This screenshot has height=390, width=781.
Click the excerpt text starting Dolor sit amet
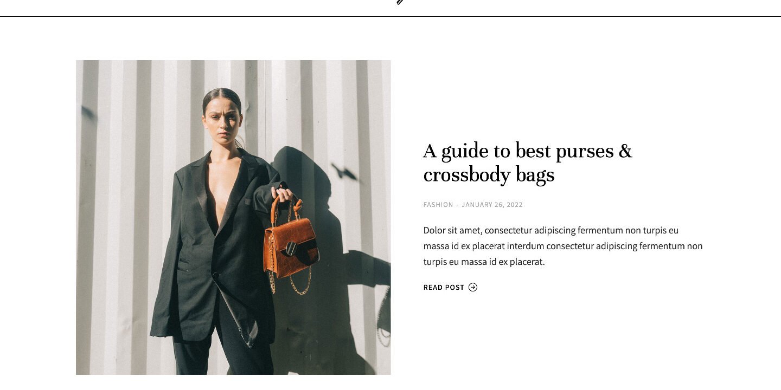563,246
